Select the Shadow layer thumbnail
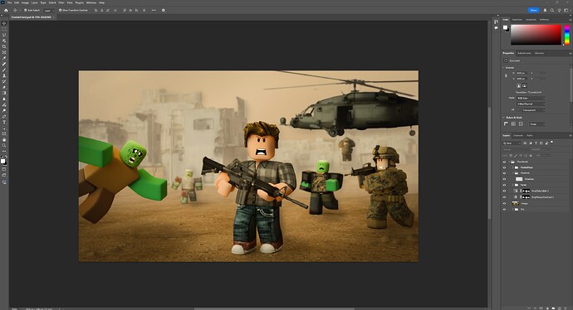The width and height of the screenshot is (573, 310). coord(519,179)
